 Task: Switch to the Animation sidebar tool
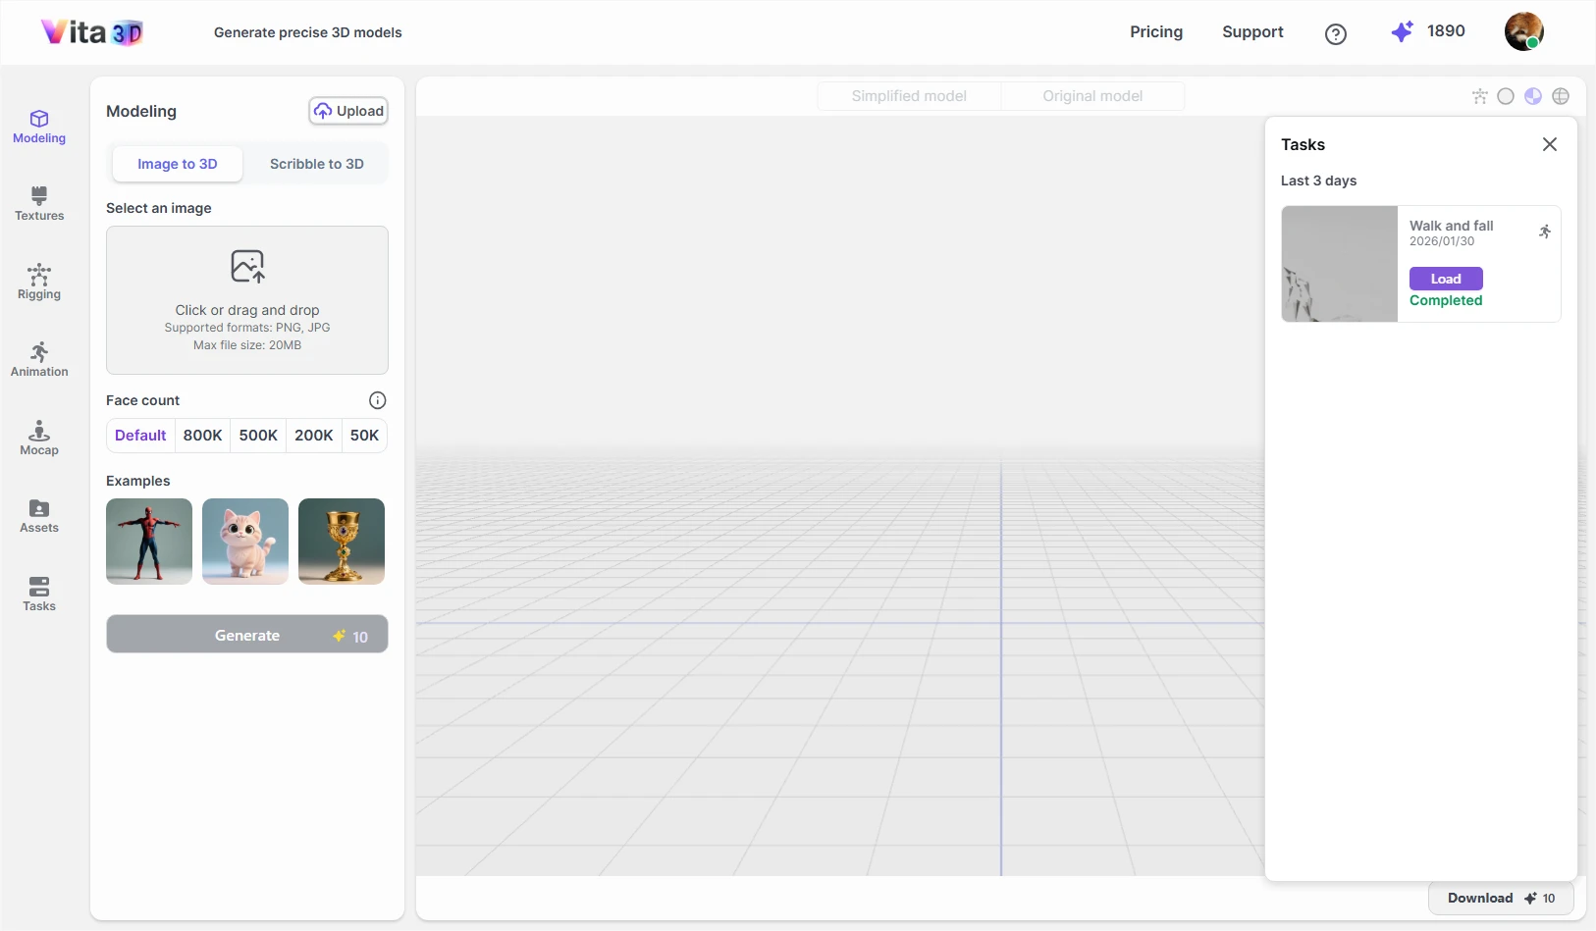39,361
